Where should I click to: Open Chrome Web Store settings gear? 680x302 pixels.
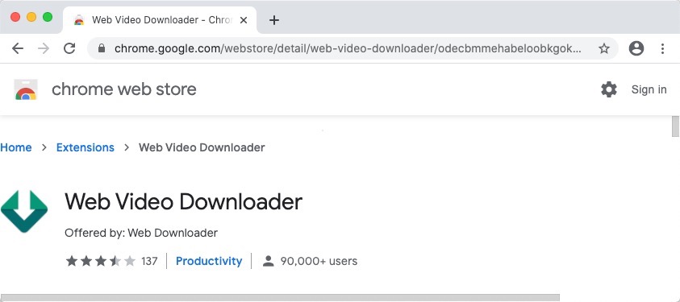point(608,89)
